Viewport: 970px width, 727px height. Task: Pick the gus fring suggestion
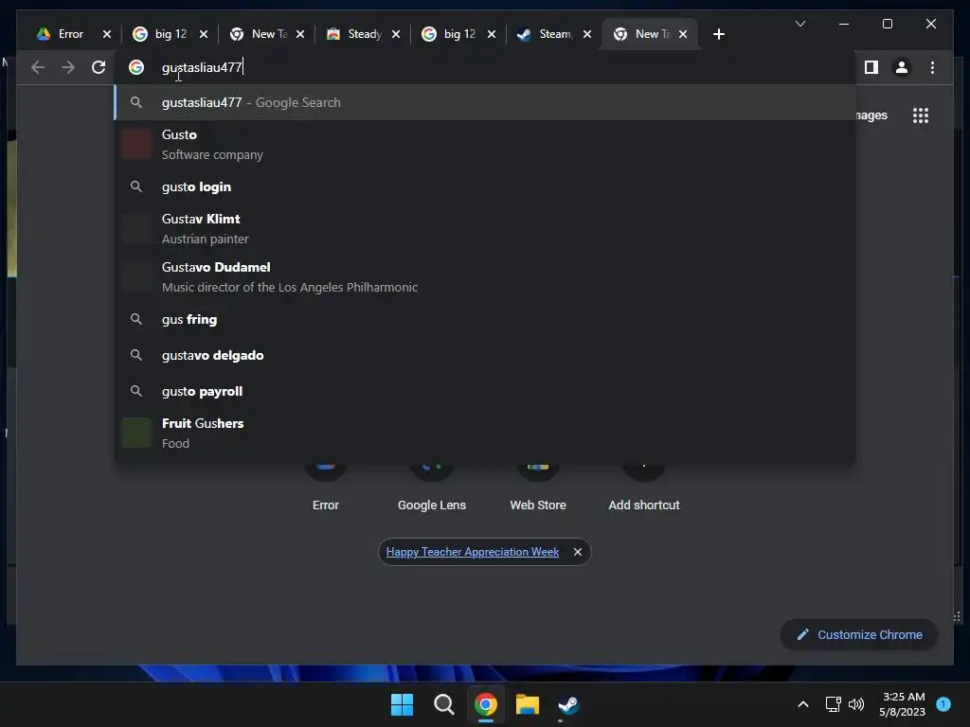pos(485,320)
